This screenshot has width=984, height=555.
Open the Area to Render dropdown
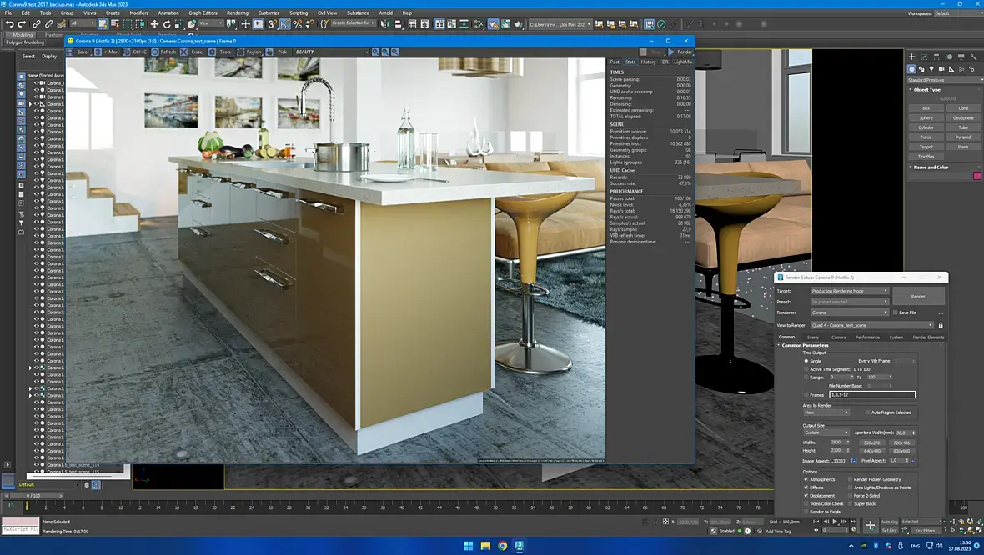827,412
